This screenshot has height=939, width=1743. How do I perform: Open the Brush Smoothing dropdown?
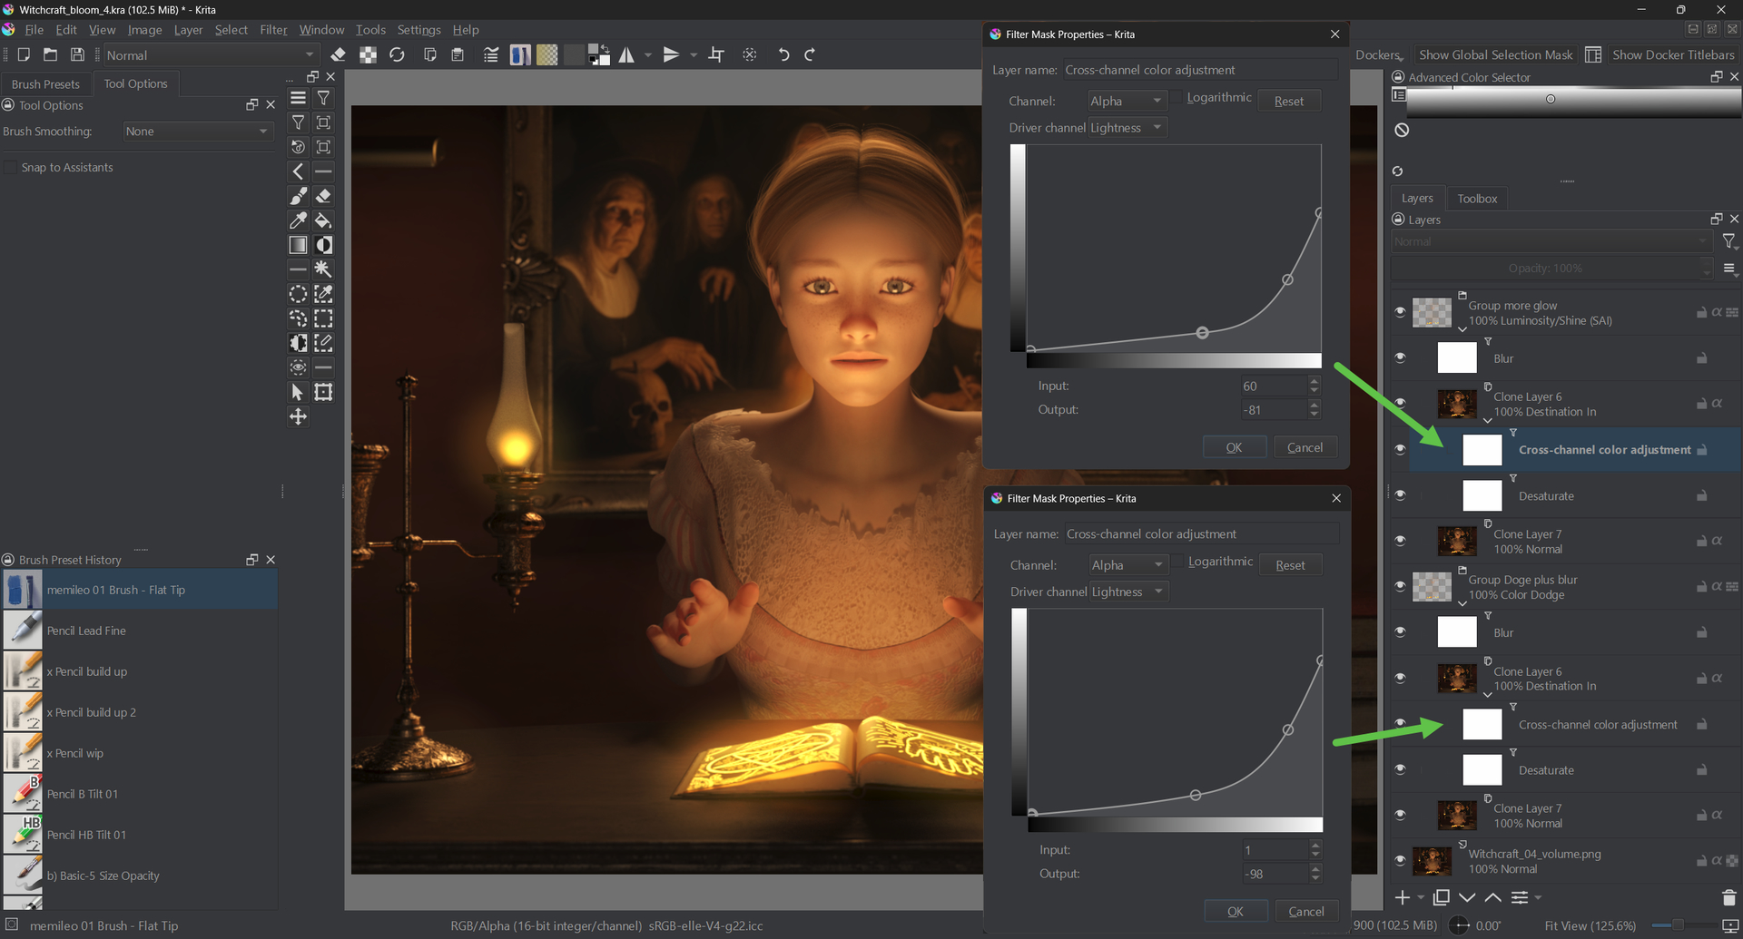click(x=197, y=132)
